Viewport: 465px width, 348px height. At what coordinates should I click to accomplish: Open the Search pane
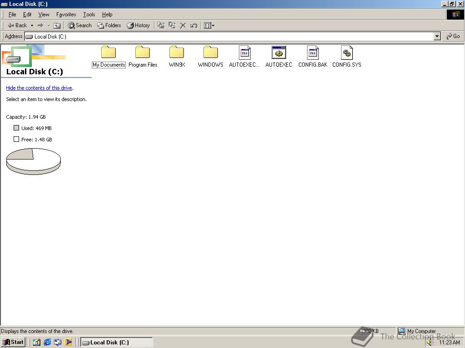(79, 25)
